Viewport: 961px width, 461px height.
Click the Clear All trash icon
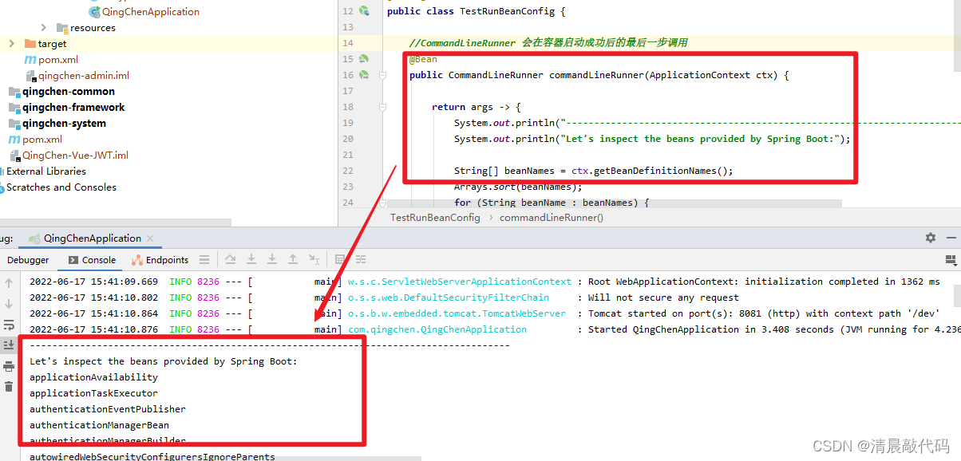9,387
